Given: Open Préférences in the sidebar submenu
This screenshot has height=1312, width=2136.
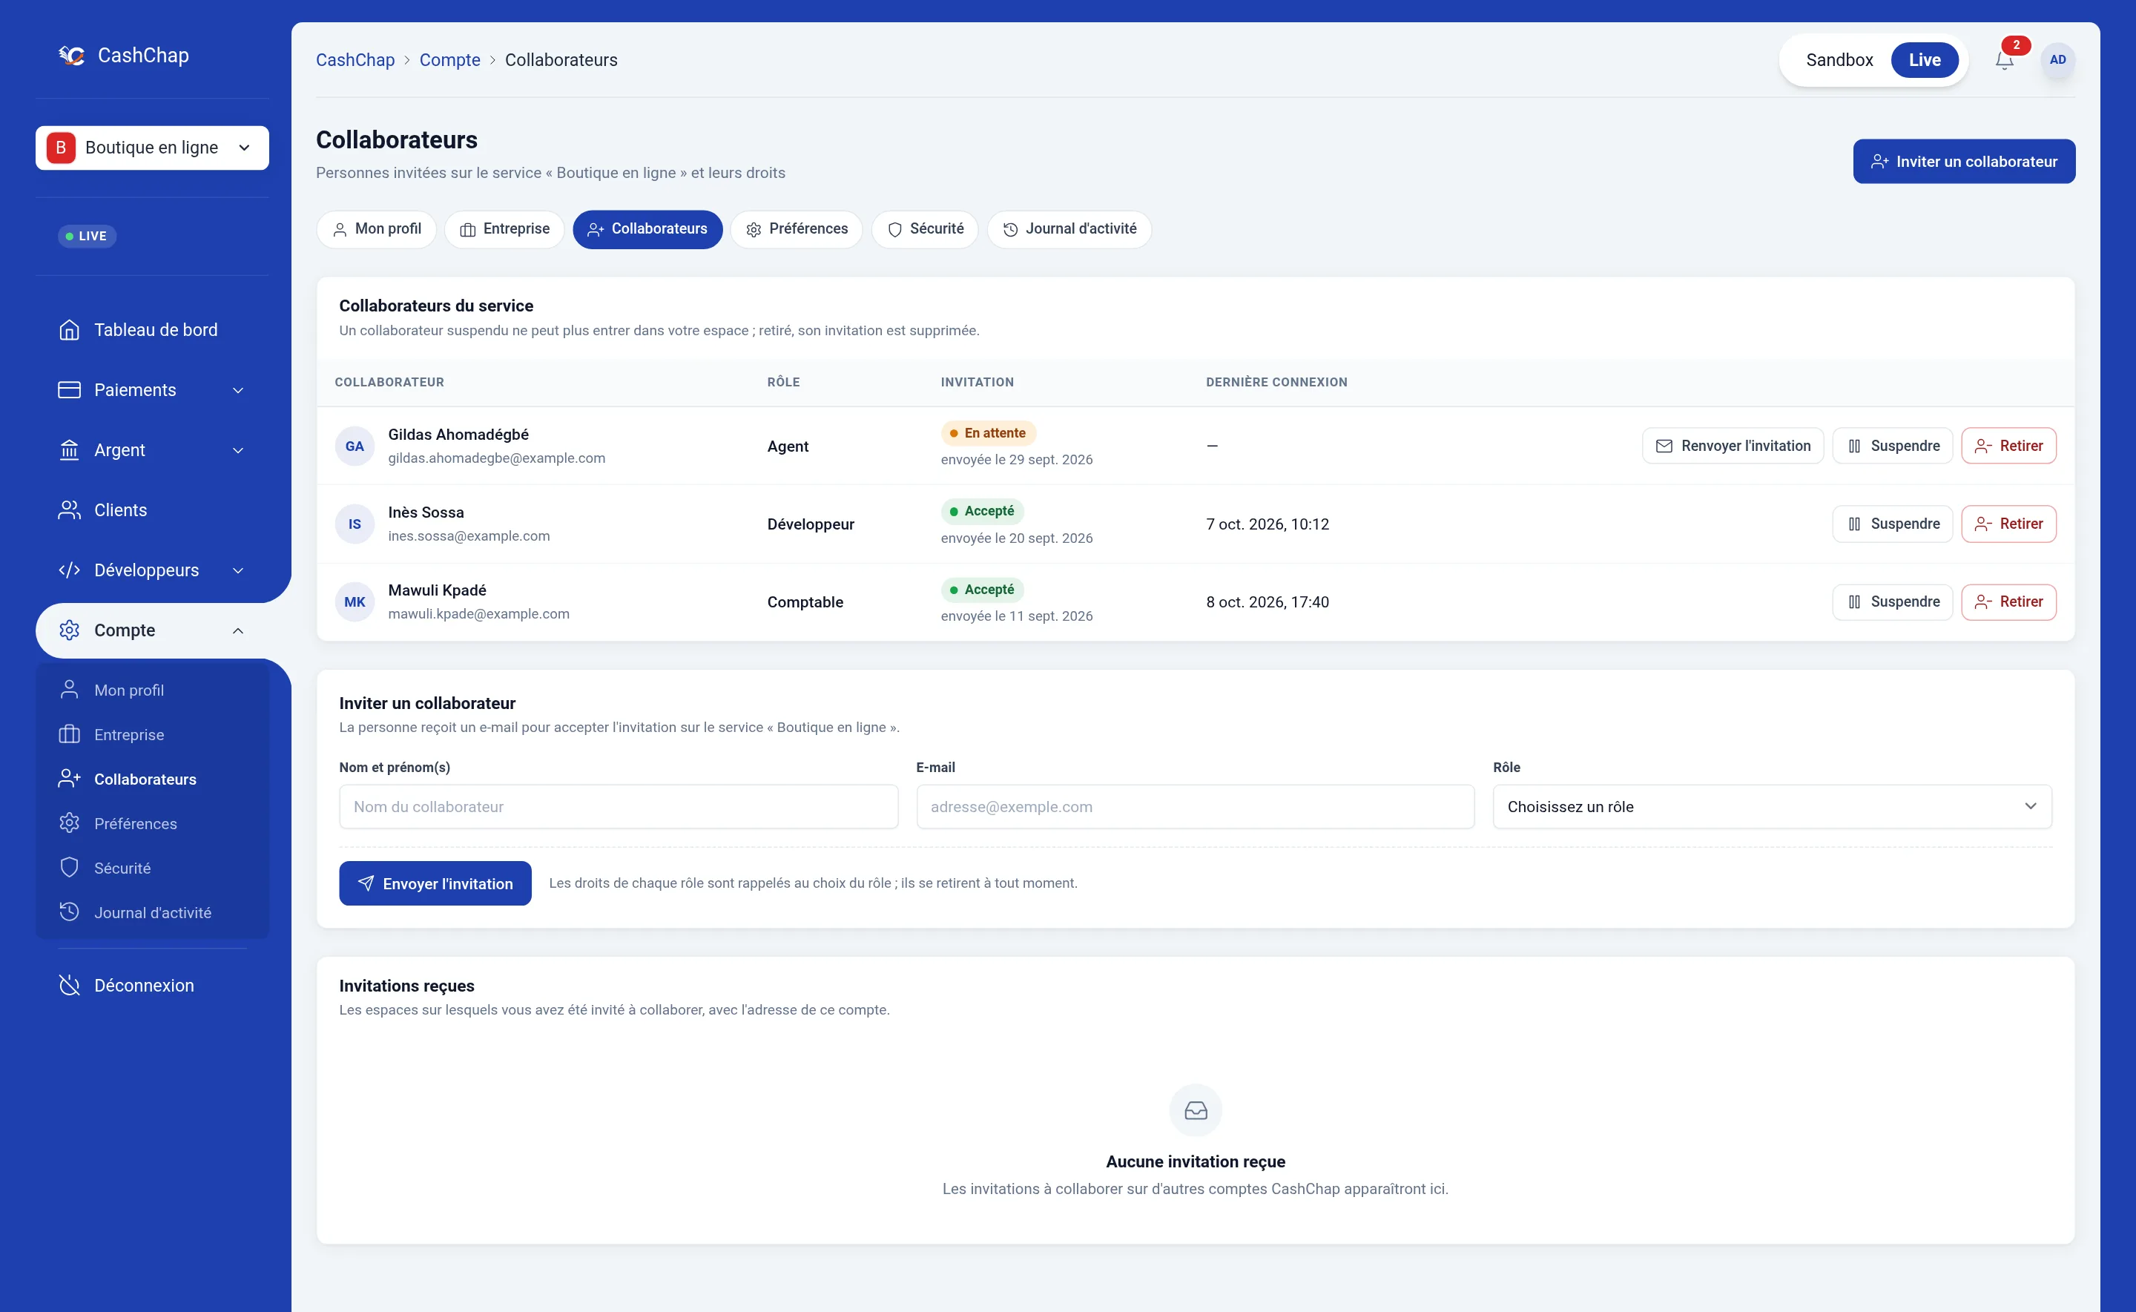Looking at the screenshot, I should click(x=152, y=823).
